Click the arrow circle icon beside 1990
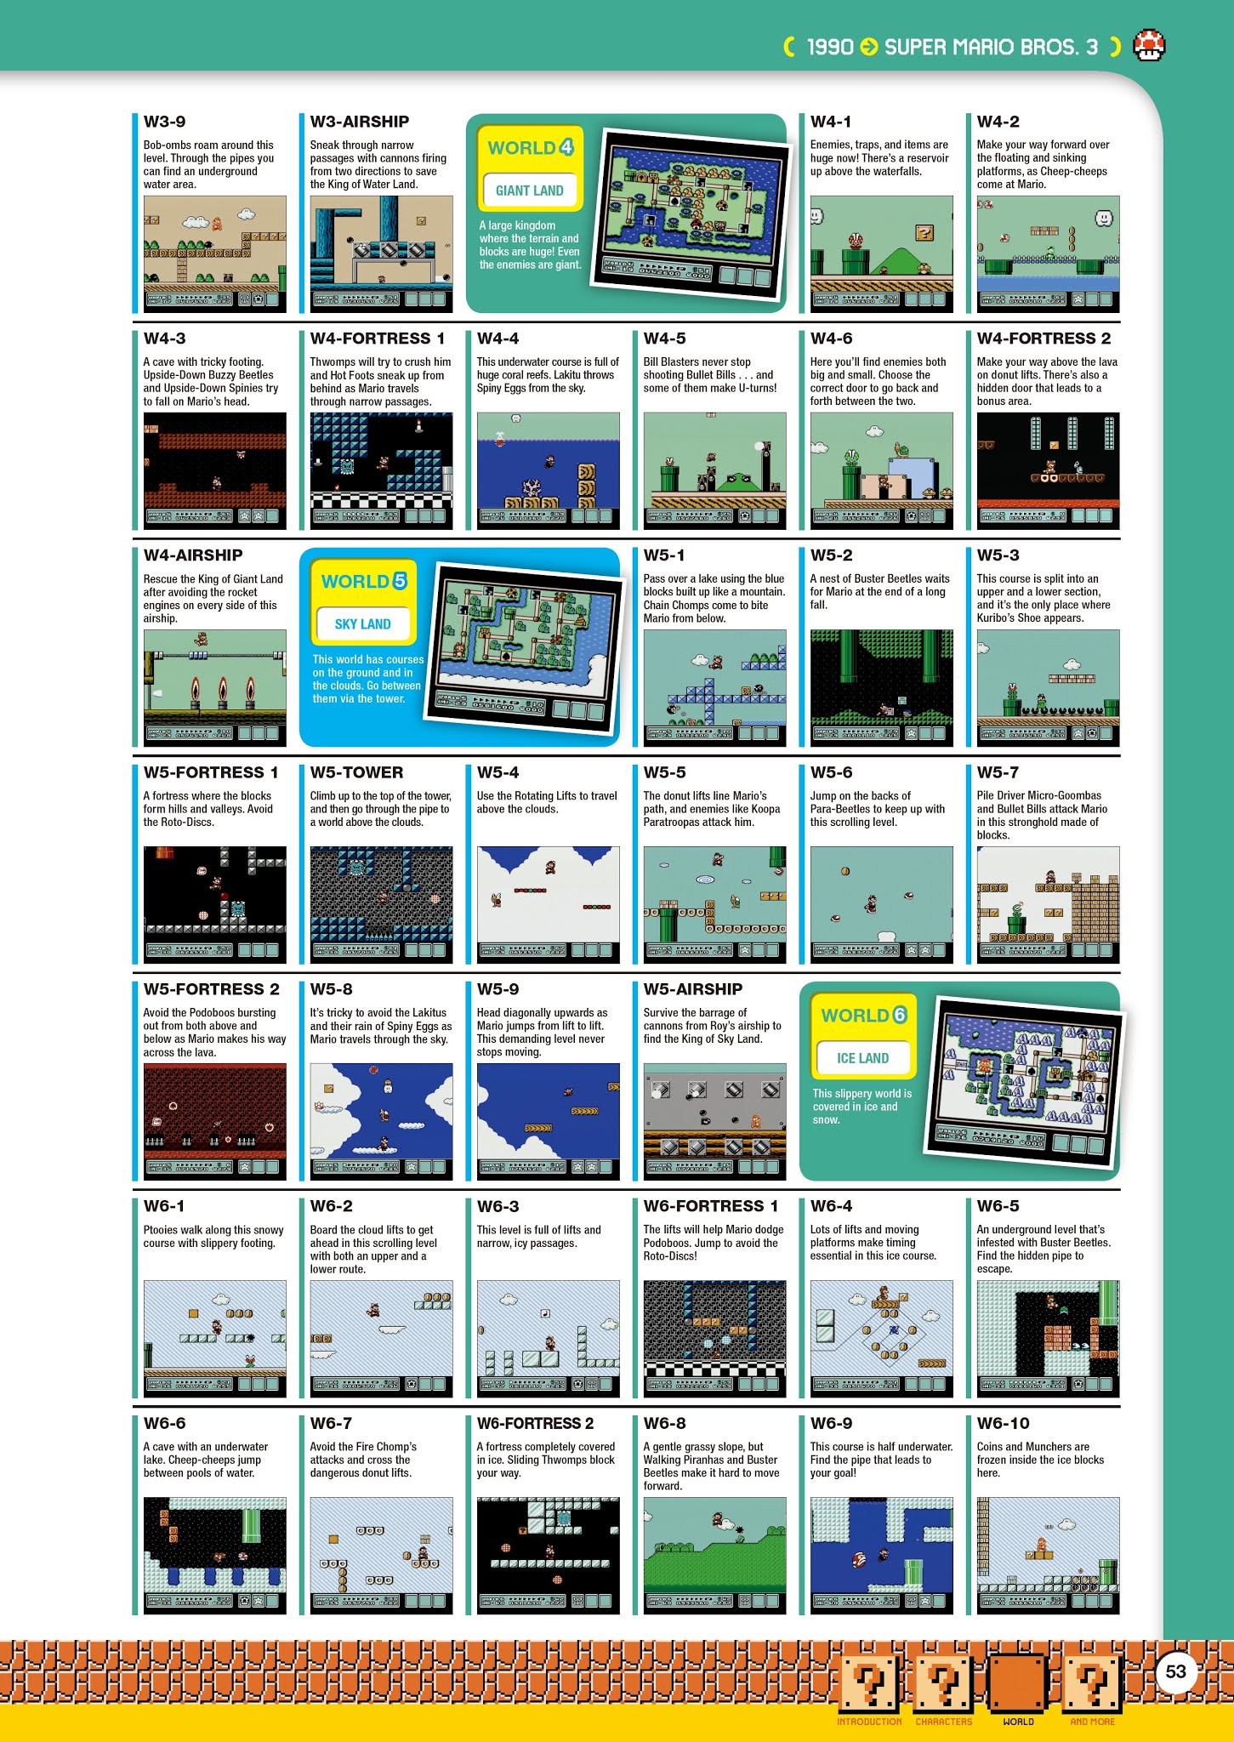1234x1742 pixels. (869, 47)
